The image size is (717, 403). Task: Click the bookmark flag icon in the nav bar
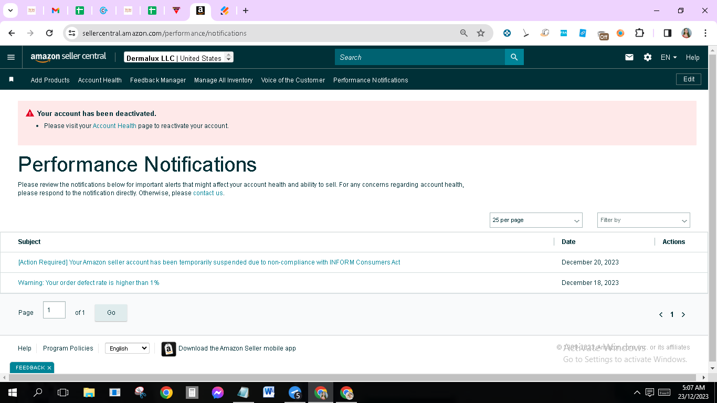point(11,80)
